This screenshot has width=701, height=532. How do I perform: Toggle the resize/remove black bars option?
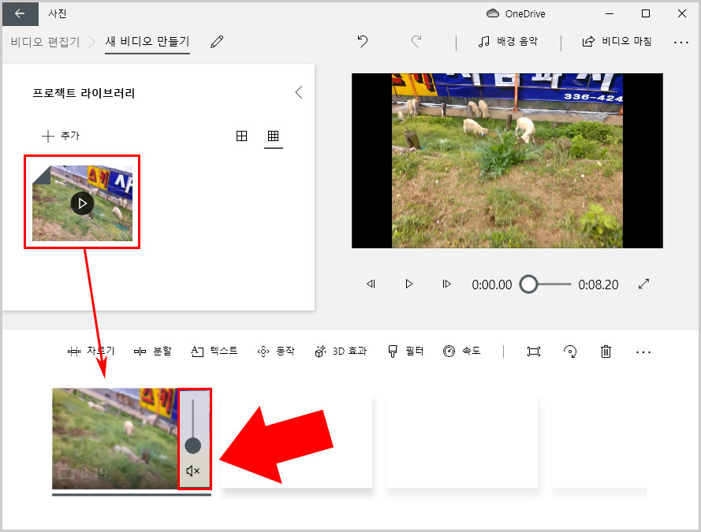(x=533, y=352)
